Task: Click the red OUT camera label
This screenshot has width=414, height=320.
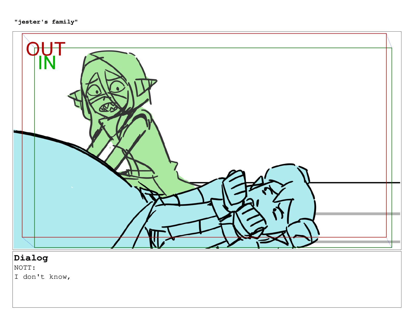Action: 46,49
